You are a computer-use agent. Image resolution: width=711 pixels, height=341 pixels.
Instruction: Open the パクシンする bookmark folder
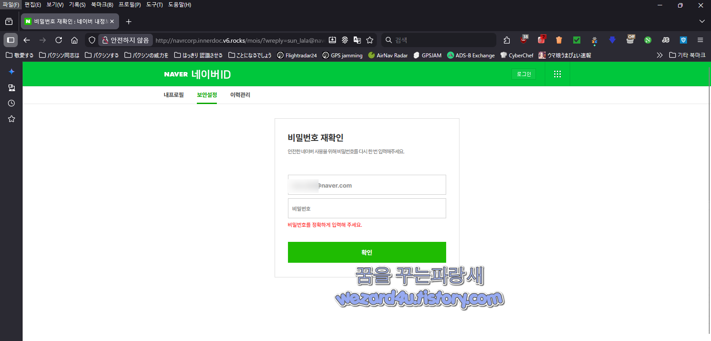tap(102, 55)
